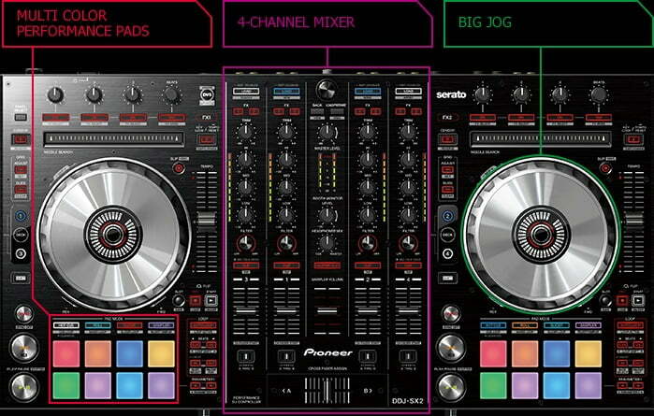This screenshot has width=654, height=416.
Task: Click the SYNC button on the FX2 deck
Action: click(x=451, y=314)
